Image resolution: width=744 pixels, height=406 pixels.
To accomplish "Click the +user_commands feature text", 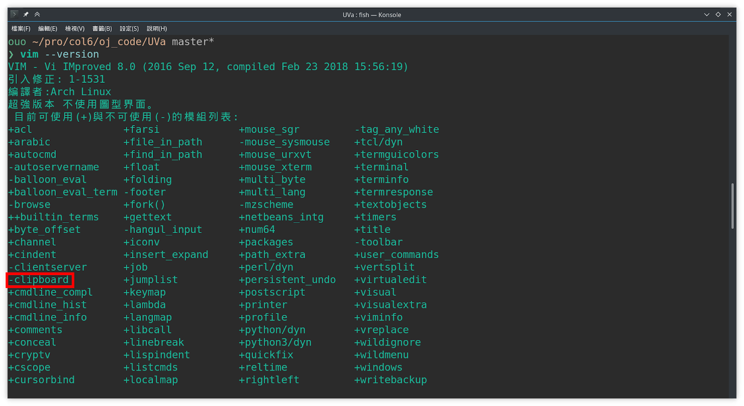I will tap(397, 255).
